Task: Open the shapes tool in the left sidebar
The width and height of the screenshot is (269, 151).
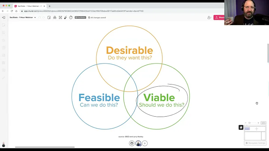Action: [4, 33]
